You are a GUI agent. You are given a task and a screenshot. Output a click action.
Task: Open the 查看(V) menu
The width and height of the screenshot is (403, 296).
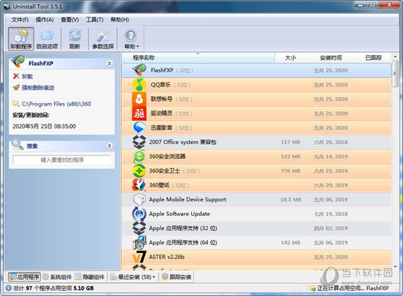(70, 20)
